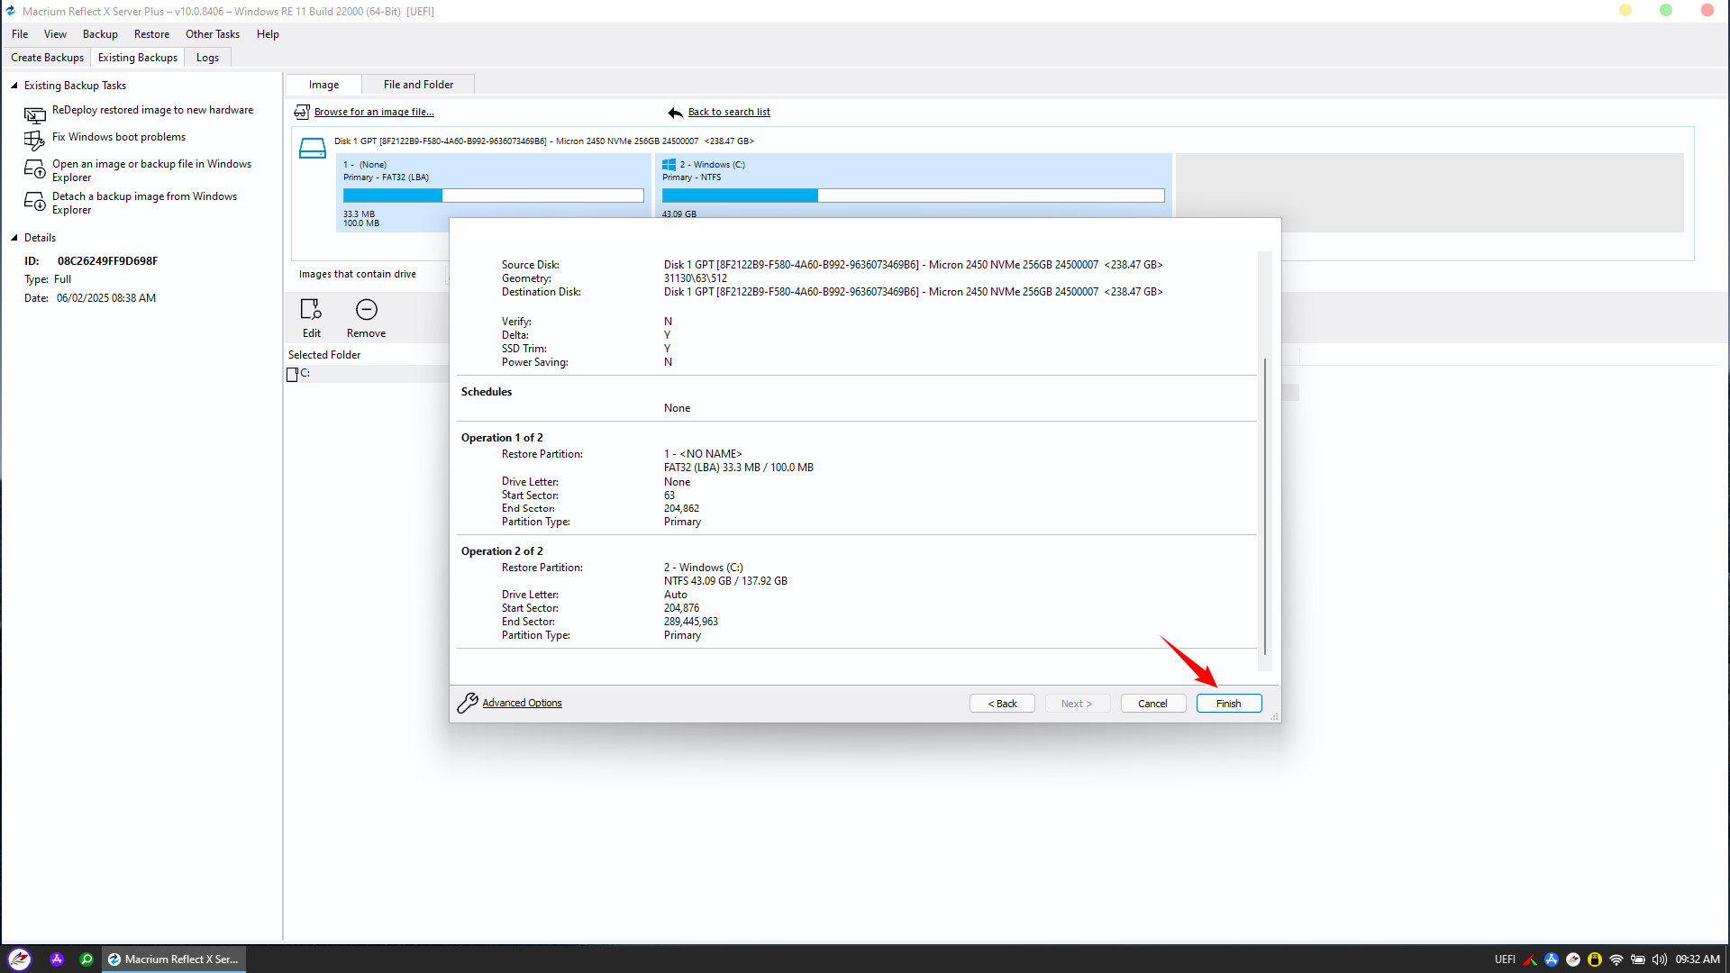Click the Back to search list arrow icon

tap(675, 113)
